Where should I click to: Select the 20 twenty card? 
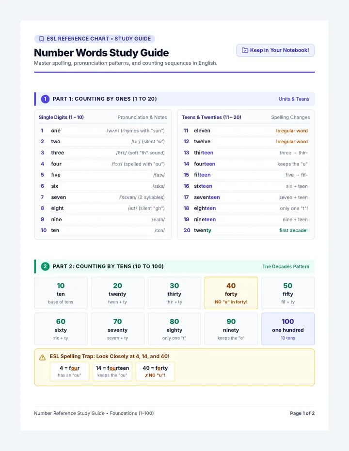pyautogui.click(x=118, y=293)
